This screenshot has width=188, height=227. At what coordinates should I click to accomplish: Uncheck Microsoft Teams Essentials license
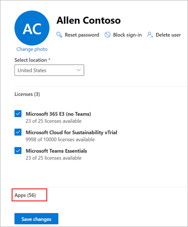pyautogui.click(x=18, y=151)
